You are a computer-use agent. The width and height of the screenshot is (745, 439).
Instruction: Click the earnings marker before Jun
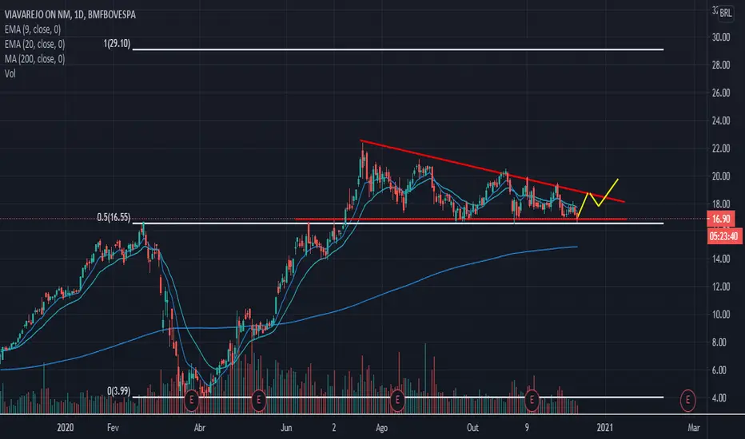point(258,400)
